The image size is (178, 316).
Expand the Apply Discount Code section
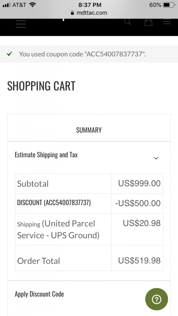tap(89, 294)
